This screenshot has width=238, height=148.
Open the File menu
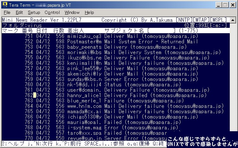(7, 12)
